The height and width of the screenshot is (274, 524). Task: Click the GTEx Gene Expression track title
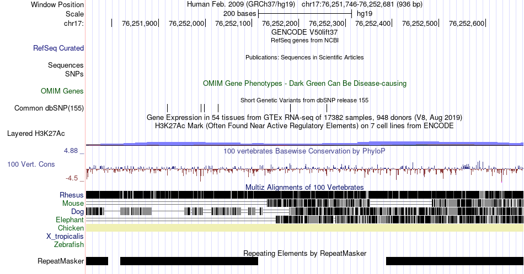(x=304, y=117)
